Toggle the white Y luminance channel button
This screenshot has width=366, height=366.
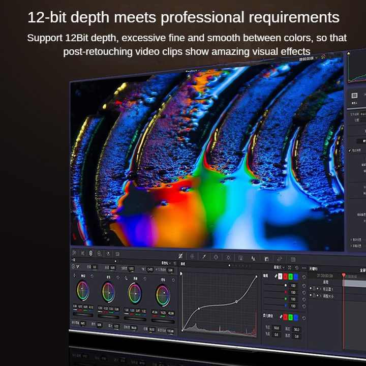click(280, 277)
